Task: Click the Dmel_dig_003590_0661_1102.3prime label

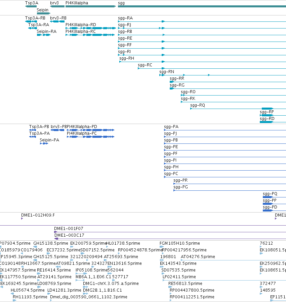Action: click(89, 297)
